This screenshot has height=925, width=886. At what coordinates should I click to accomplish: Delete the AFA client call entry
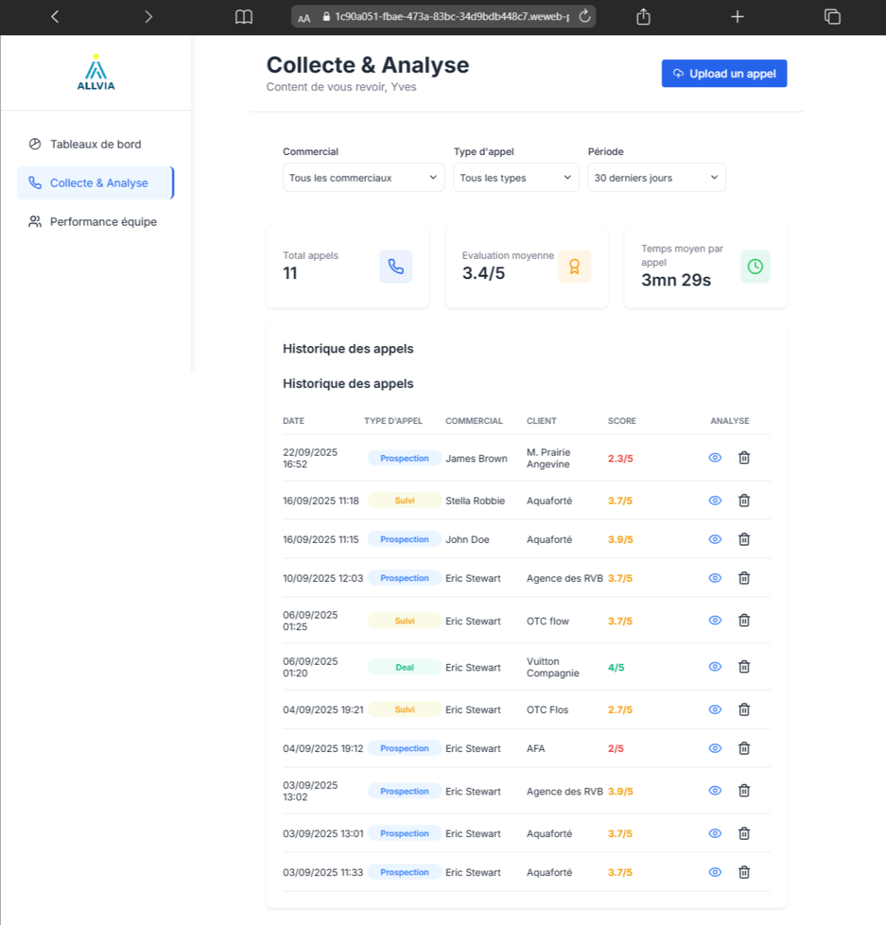tap(744, 748)
